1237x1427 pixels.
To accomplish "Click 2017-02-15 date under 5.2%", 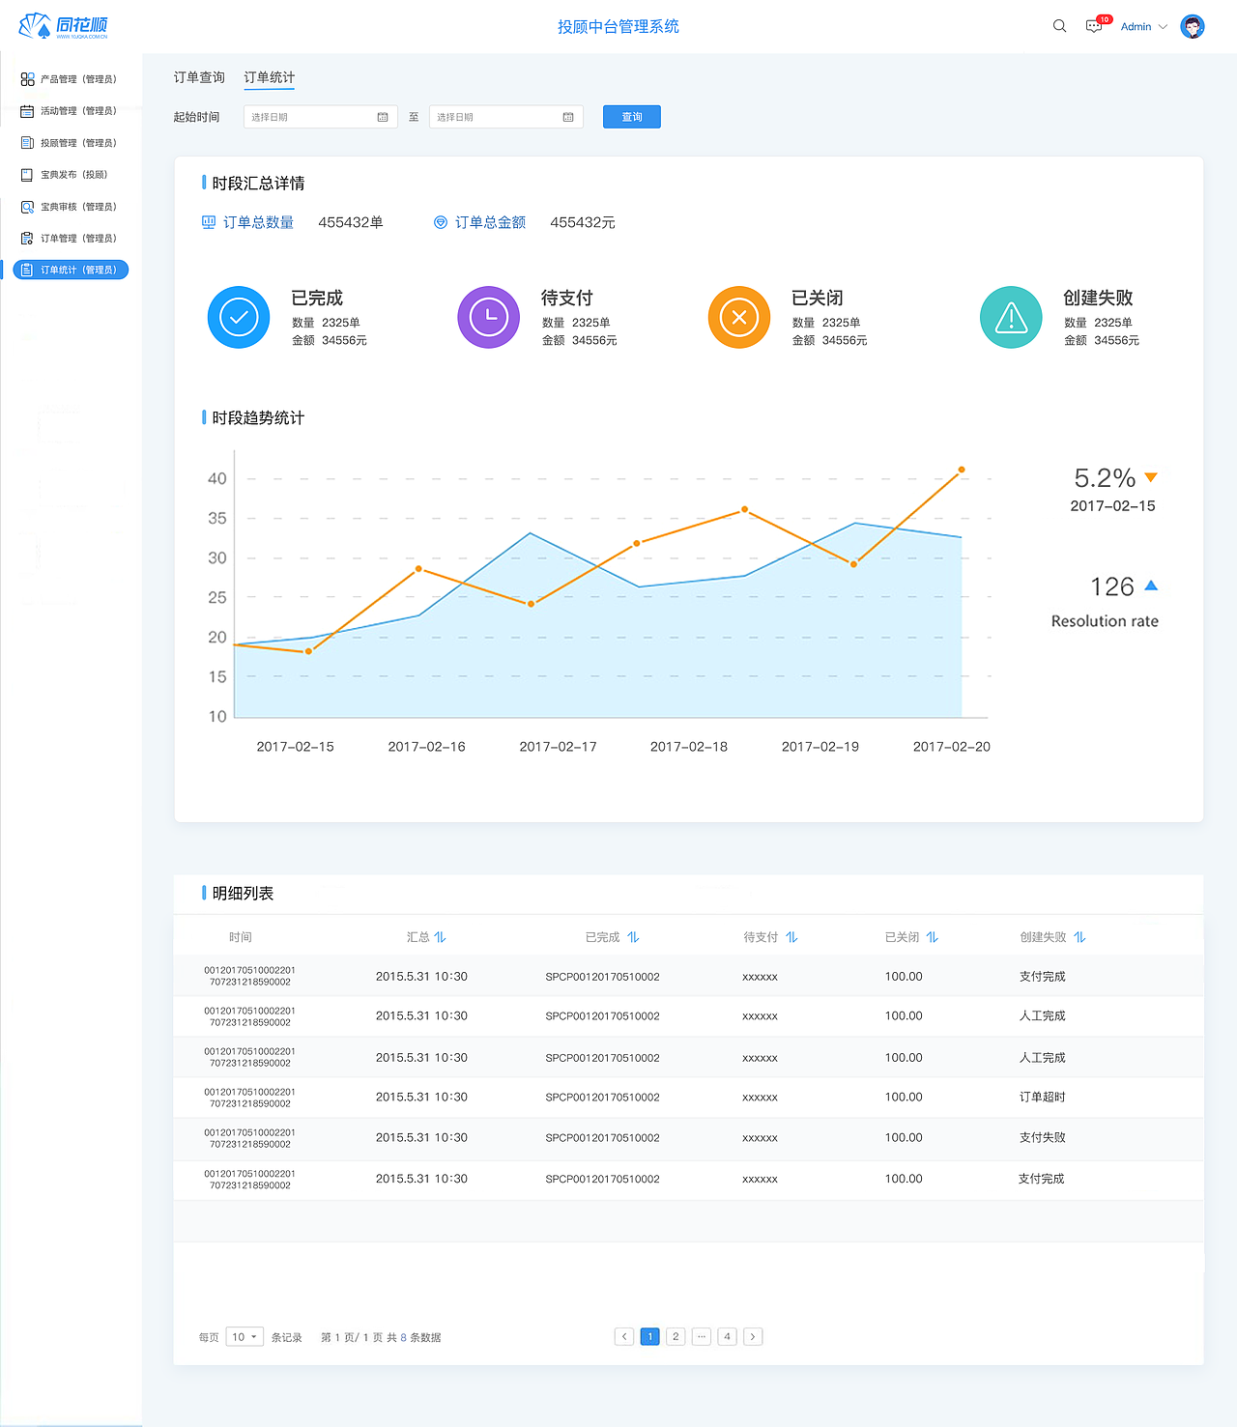I will [x=1112, y=506].
